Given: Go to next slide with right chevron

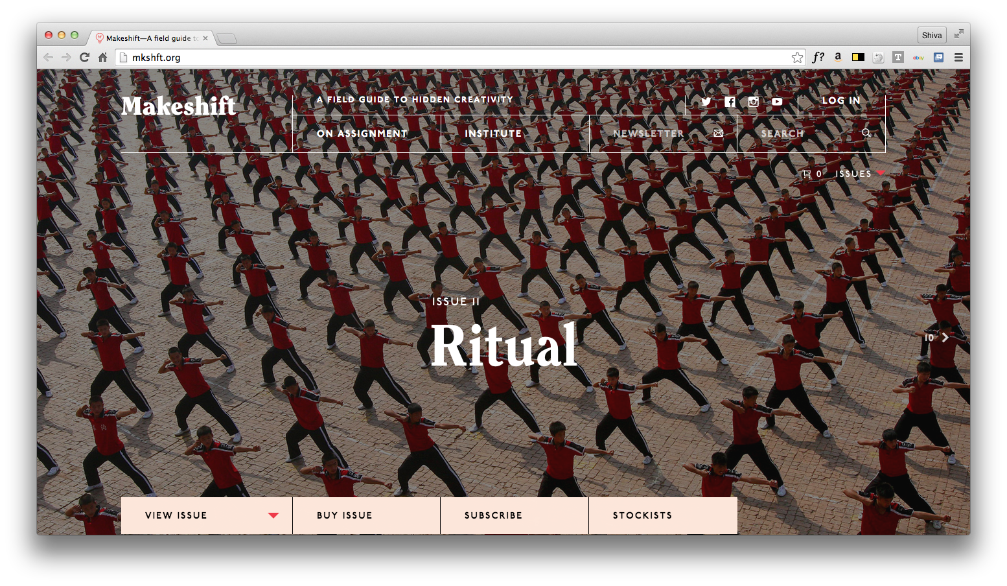Looking at the screenshot, I should [945, 338].
